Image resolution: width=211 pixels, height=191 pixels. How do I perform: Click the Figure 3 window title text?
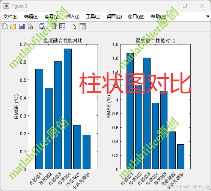click(x=19, y=6)
